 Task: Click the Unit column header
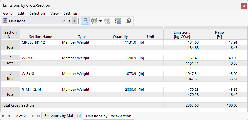pos(151,34)
